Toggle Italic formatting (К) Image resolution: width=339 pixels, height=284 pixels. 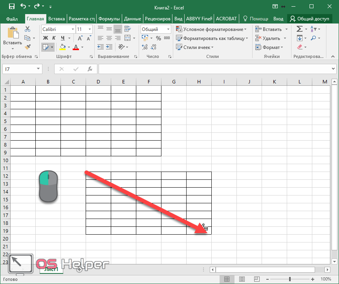[53, 38]
